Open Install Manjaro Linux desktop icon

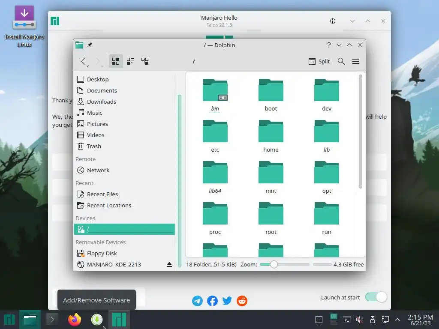(x=24, y=26)
